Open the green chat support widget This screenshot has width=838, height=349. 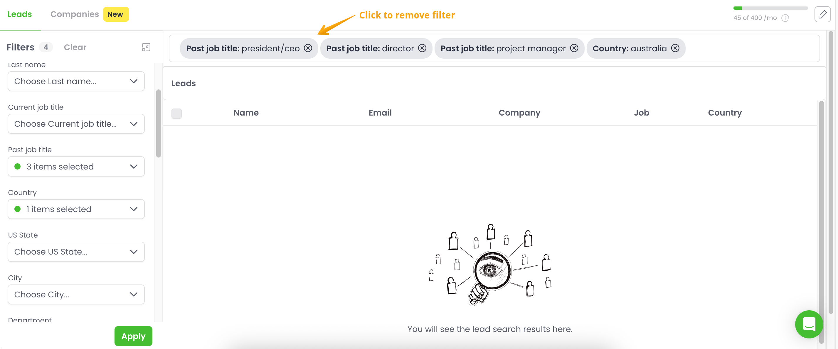click(x=809, y=324)
